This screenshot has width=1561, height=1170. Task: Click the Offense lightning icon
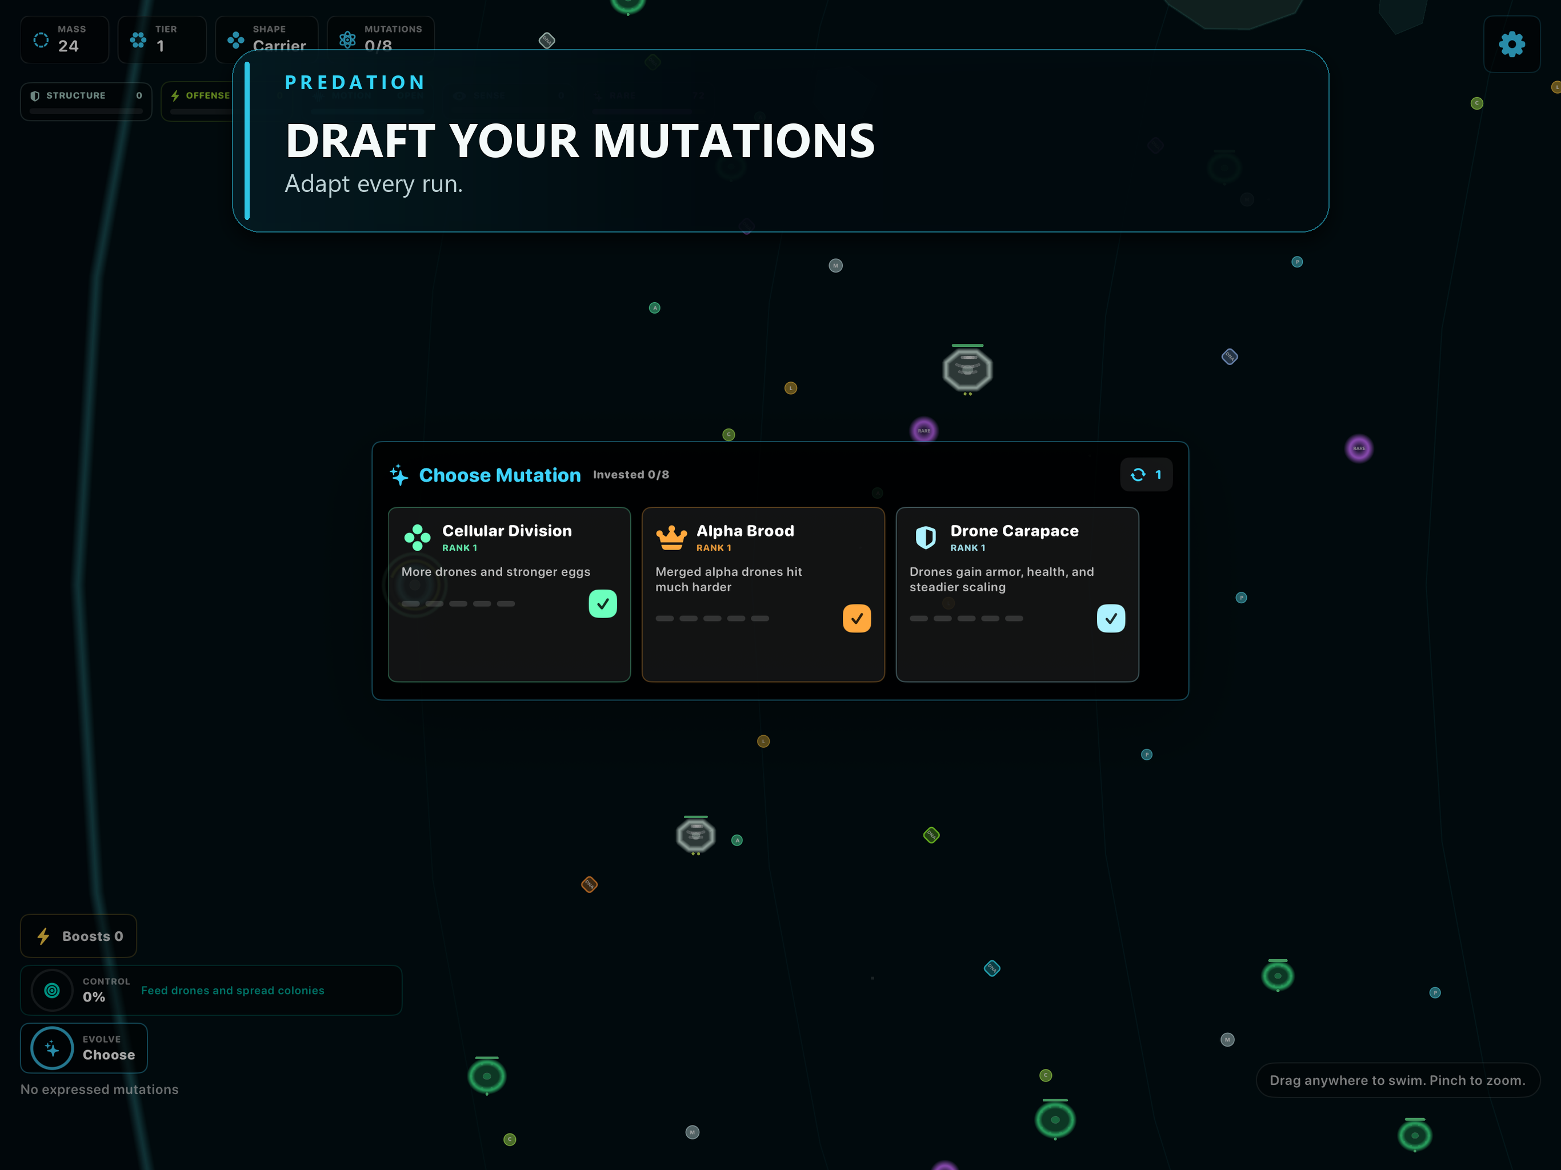click(175, 96)
